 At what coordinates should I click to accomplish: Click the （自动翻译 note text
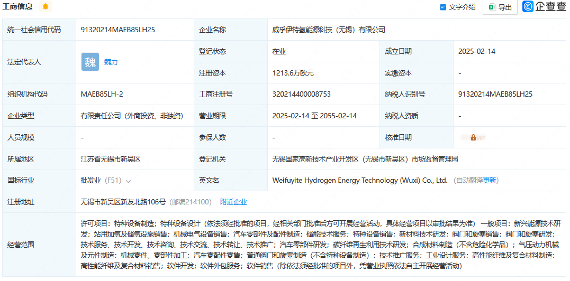point(467,180)
